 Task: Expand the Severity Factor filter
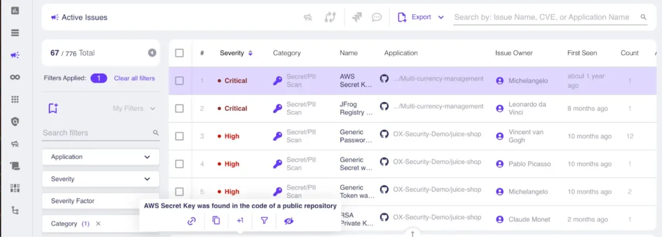[100, 201]
